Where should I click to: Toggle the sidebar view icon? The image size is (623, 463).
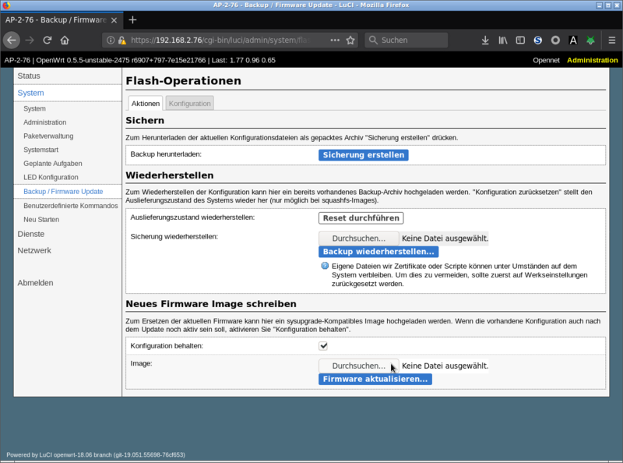520,41
